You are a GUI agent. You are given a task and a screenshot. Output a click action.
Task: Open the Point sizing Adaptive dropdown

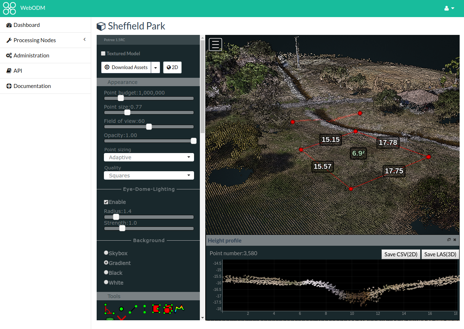point(149,157)
